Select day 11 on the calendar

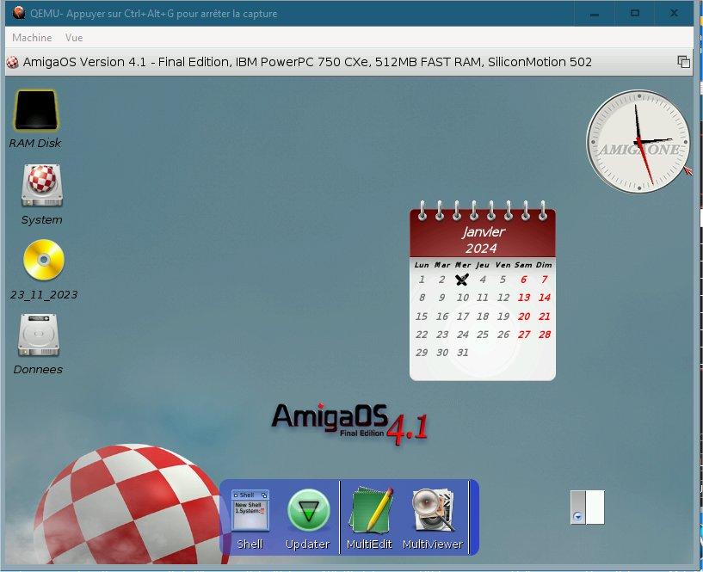coord(483,298)
